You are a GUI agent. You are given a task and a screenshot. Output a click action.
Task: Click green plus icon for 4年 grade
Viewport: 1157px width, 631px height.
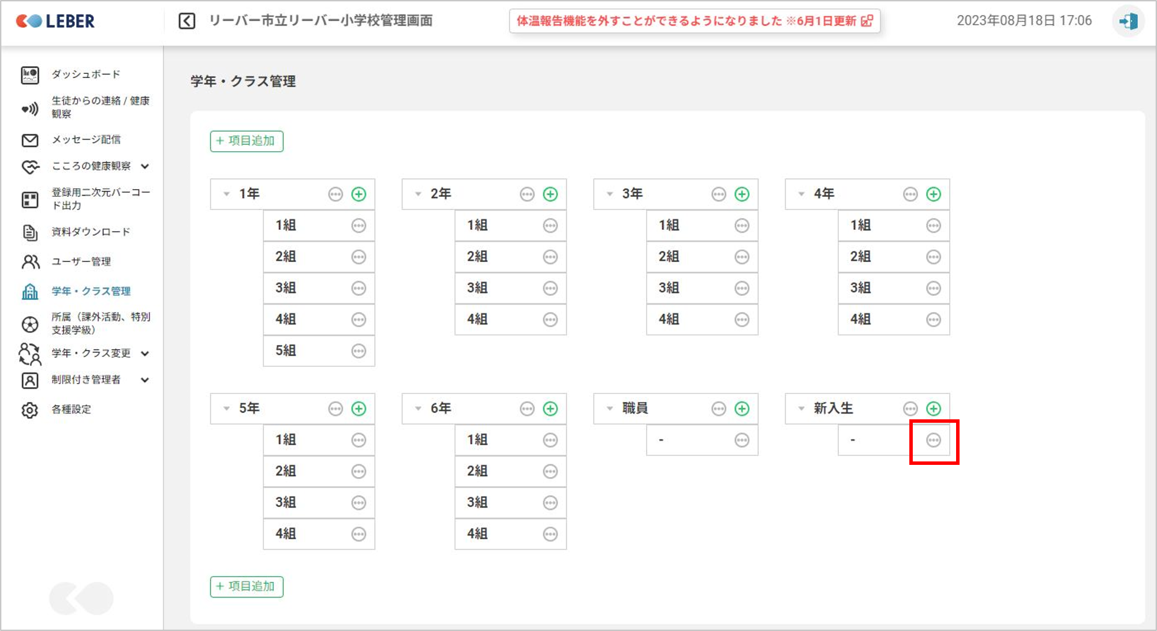point(933,194)
